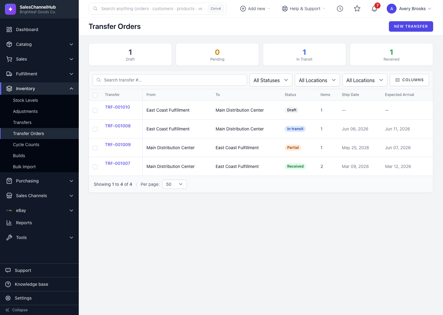
Task: Focus the global Search anything field
Action: [158, 9]
